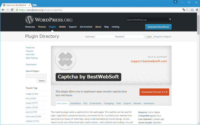200x125 pixels.
Task: Open the Get Involved menu item
Action: click(86, 27)
